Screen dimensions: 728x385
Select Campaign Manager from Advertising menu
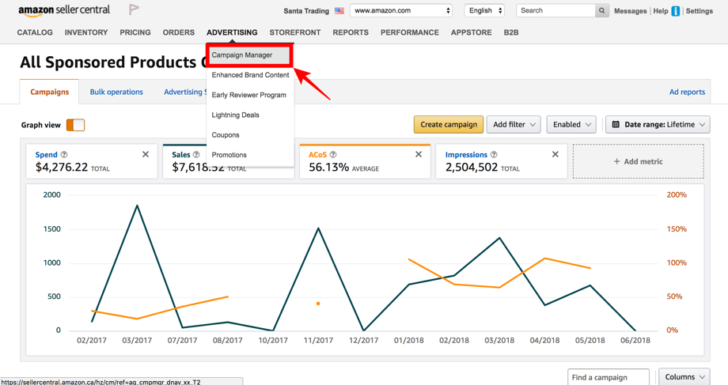250,55
